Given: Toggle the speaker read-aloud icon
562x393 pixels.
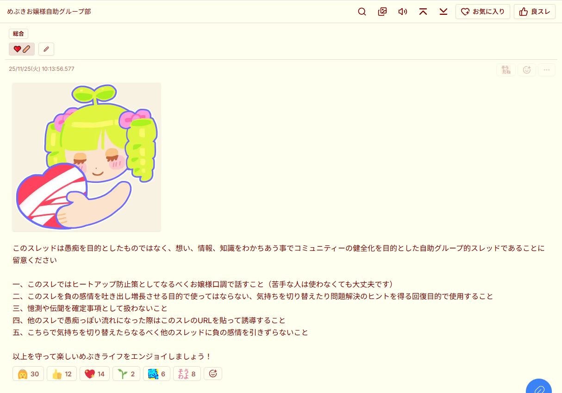Looking at the screenshot, I should 403,12.
